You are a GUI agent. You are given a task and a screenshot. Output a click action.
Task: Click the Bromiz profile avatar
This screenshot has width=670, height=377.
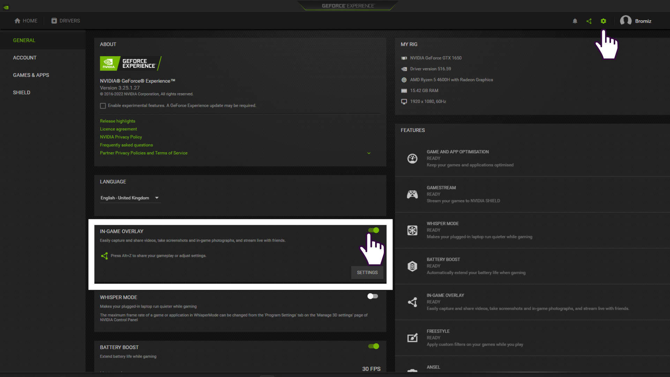click(625, 21)
